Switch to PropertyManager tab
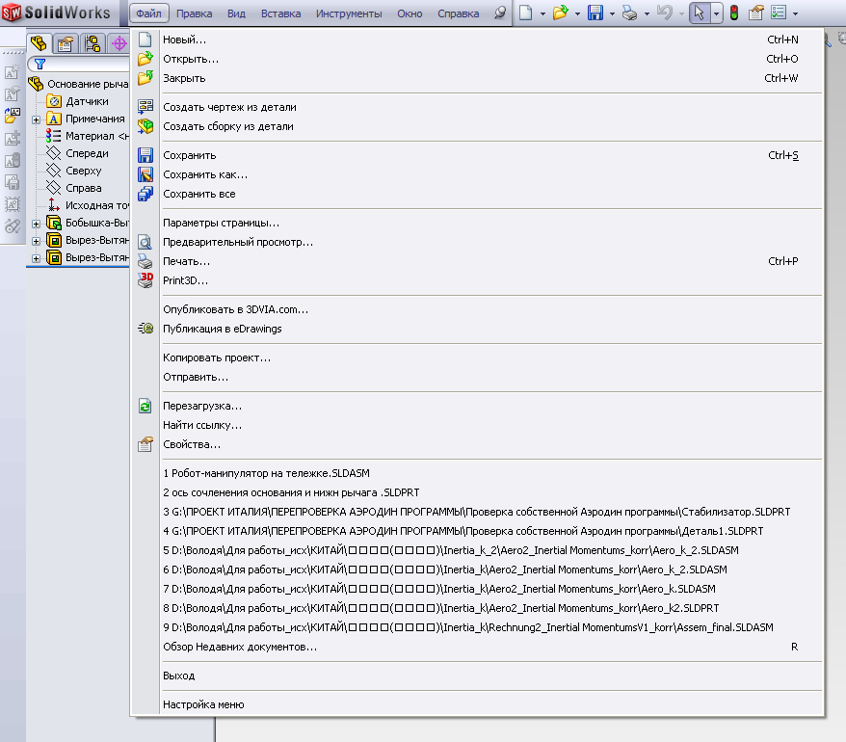 tap(66, 43)
